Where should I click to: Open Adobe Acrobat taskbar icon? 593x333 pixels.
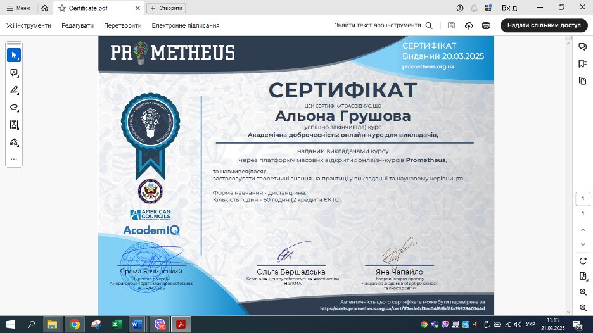(181, 324)
